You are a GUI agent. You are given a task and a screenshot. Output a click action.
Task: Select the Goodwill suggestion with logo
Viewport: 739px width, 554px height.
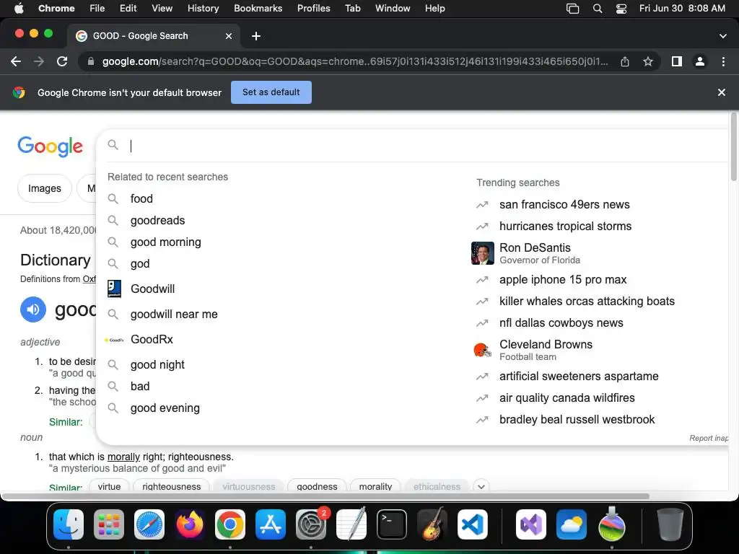click(x=152, y=289)
